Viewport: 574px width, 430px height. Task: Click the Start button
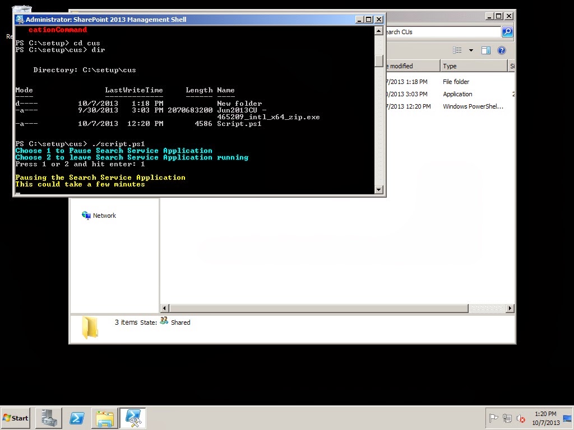[16, 418]
